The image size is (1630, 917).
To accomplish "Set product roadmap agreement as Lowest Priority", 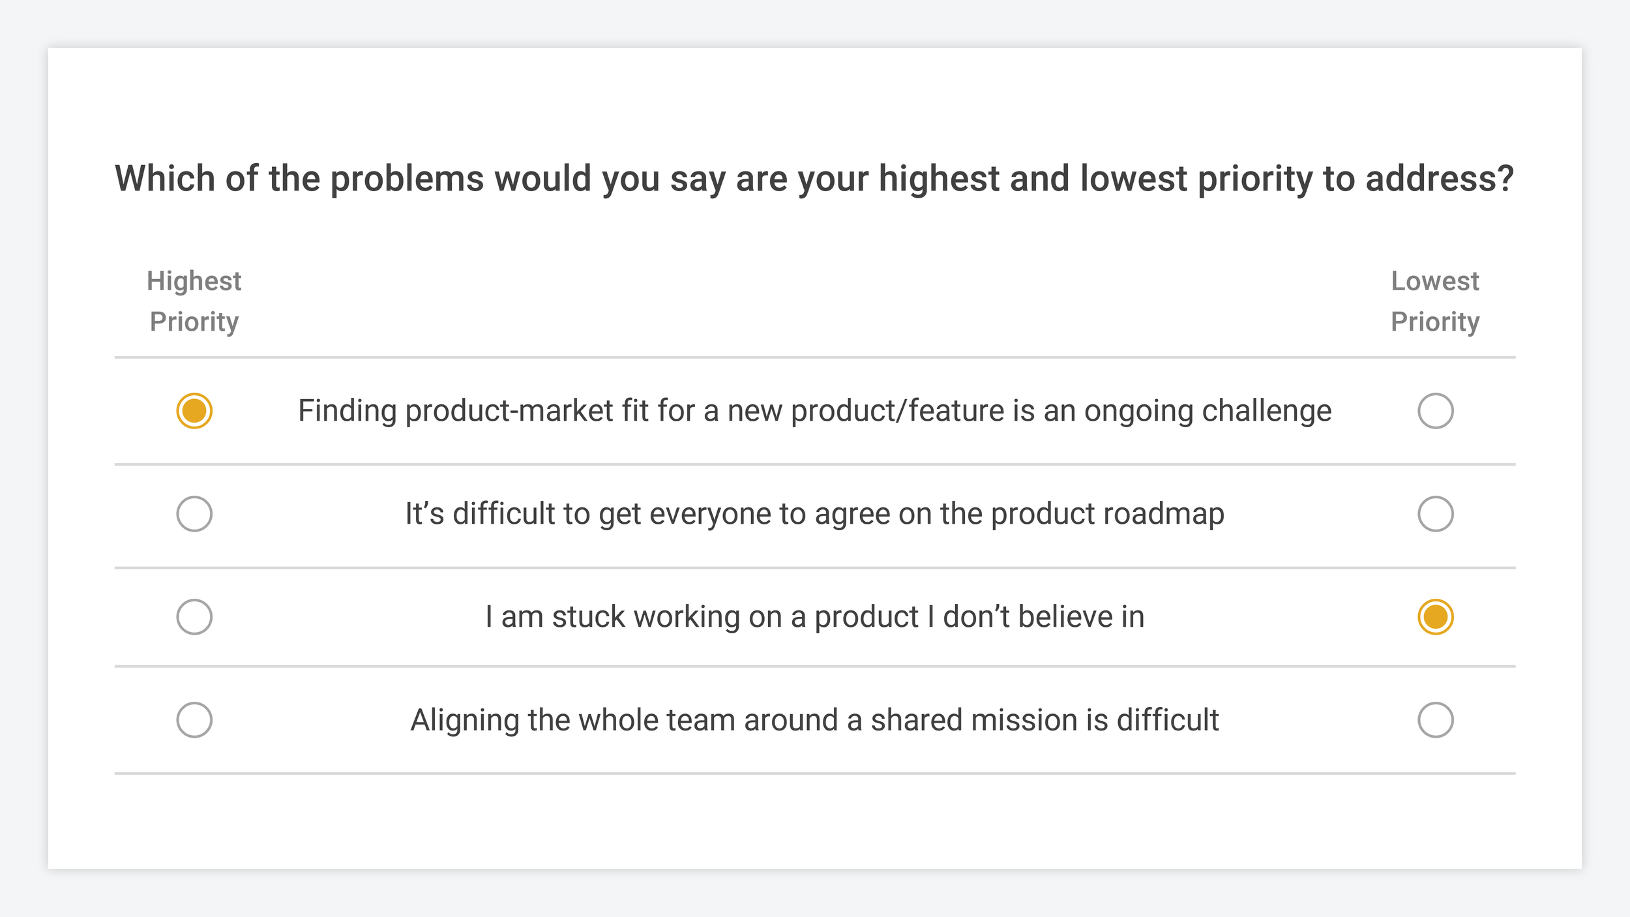I will point(1435,514).
